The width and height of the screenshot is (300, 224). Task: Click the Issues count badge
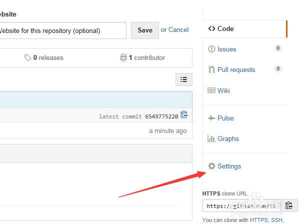278,48
